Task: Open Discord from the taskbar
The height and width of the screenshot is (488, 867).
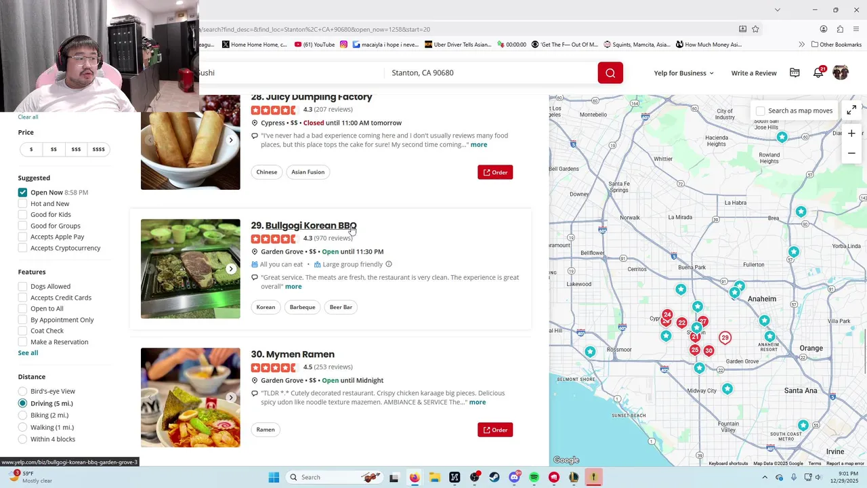Action: (x=514, y=477)
